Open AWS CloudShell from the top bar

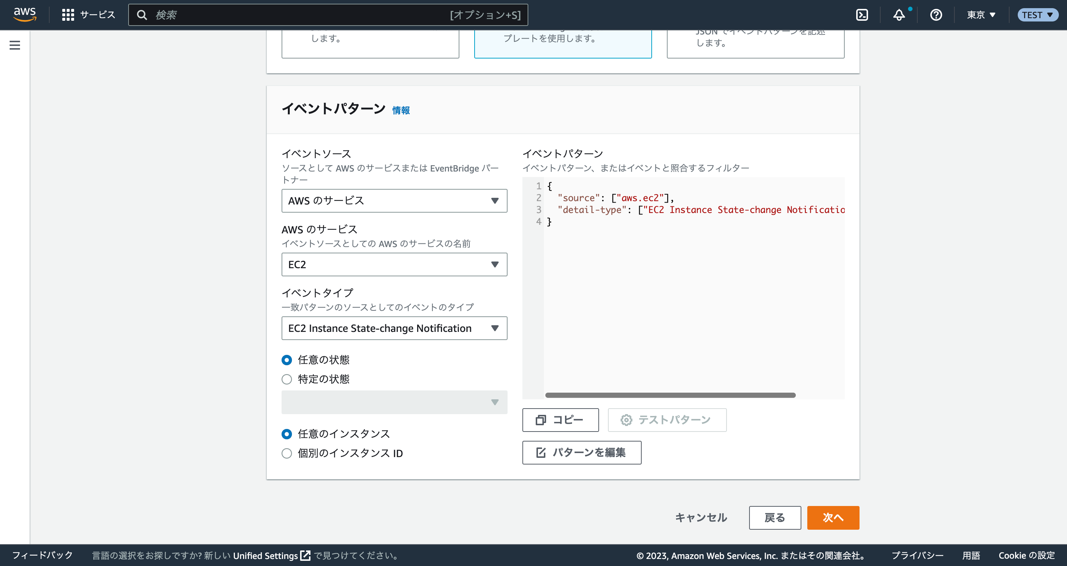(x=862, y=14)
